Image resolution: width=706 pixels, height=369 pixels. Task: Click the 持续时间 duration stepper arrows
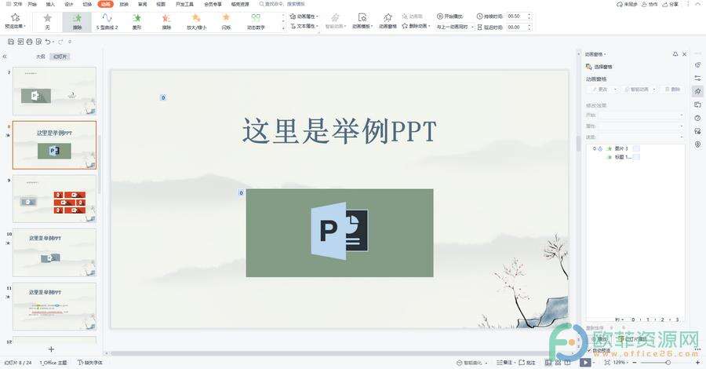click(x=529, y=16)
